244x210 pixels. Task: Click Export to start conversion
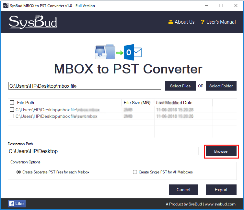221,190
